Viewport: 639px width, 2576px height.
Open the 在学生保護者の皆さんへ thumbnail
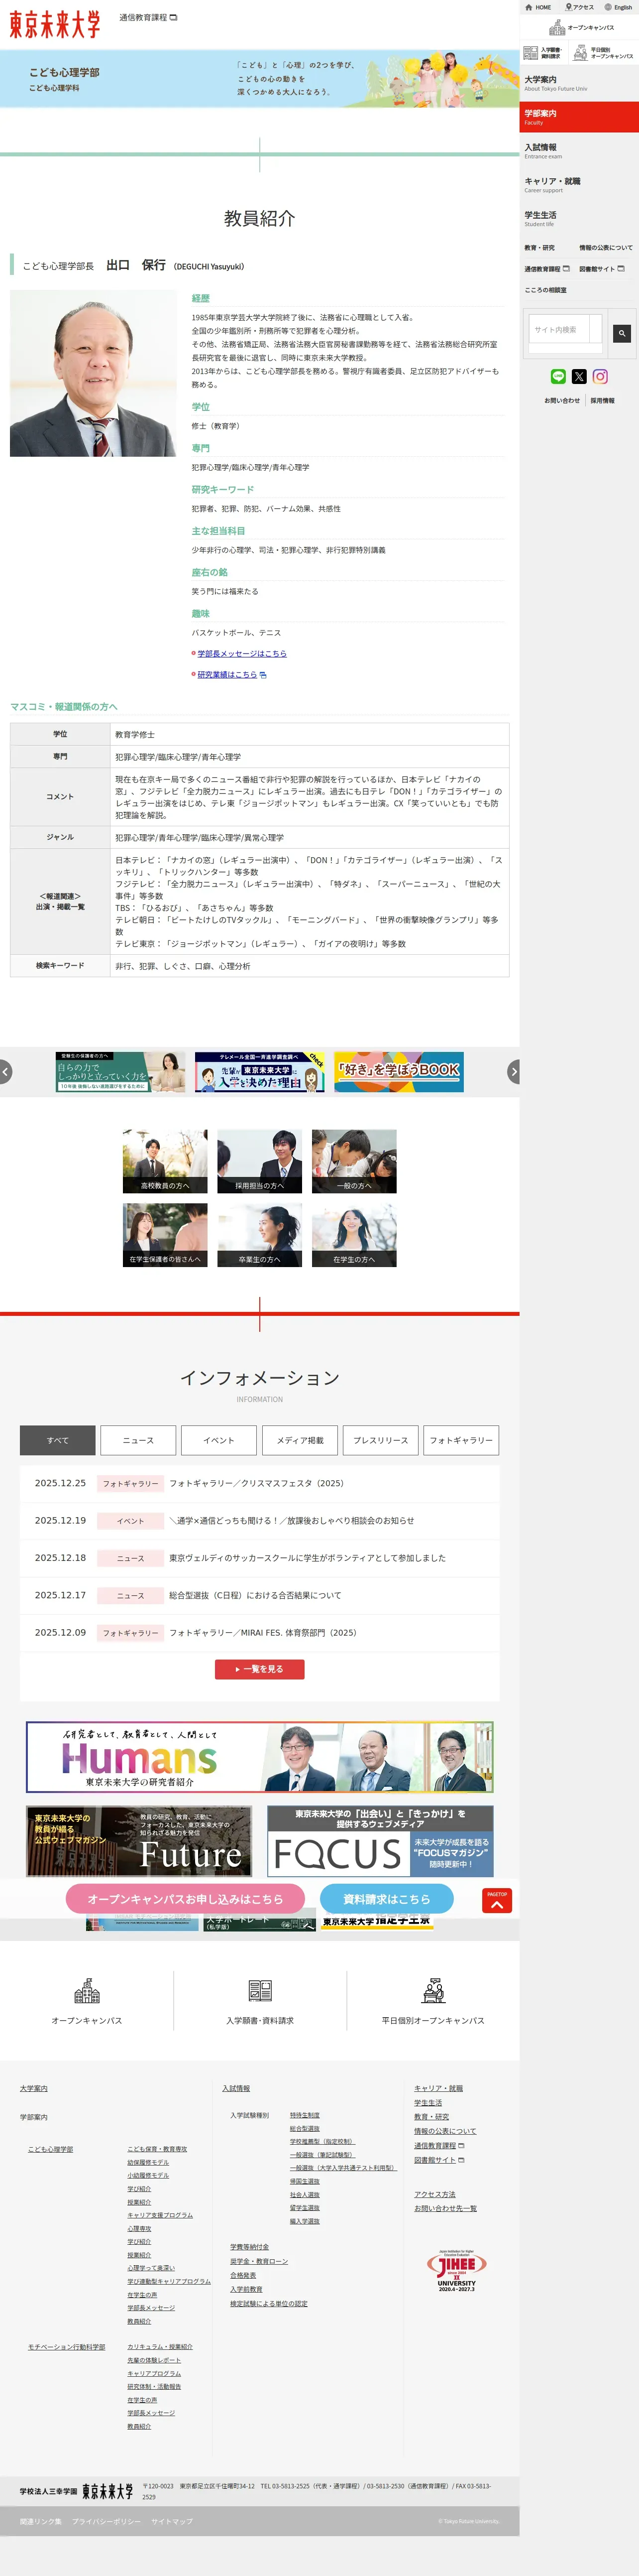165,1236
